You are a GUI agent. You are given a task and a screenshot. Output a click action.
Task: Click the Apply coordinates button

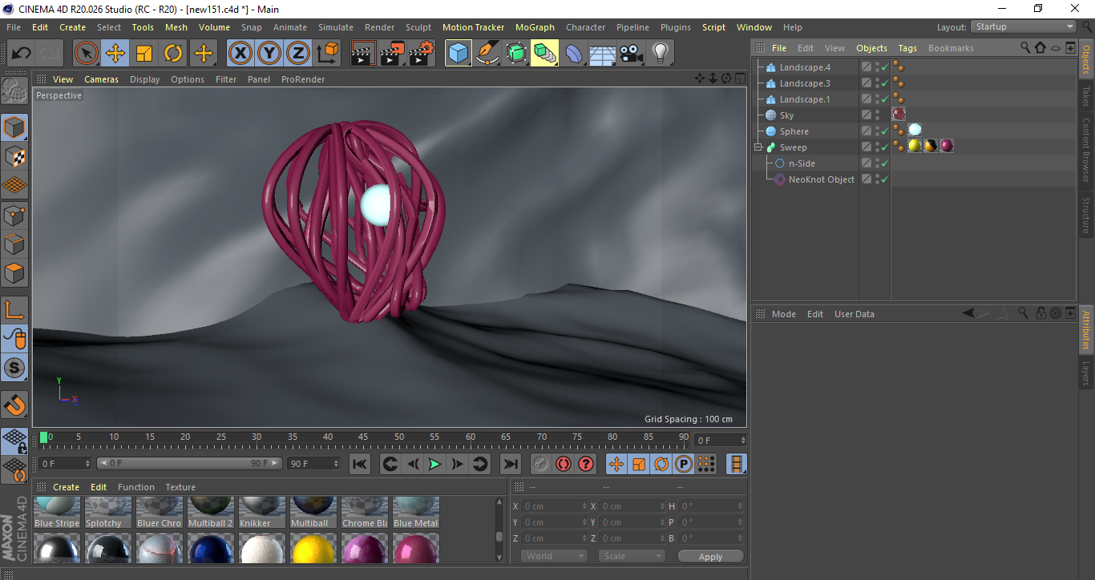(710, 556)
